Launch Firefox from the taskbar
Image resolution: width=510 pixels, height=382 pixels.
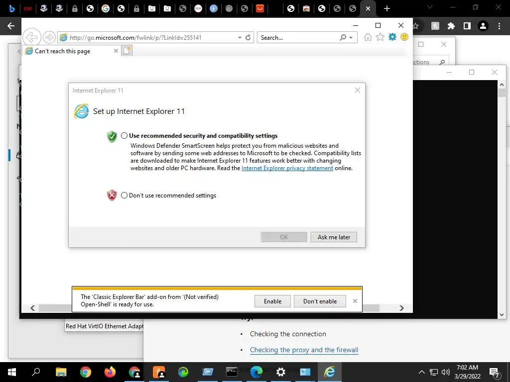(x=110, y=372)
